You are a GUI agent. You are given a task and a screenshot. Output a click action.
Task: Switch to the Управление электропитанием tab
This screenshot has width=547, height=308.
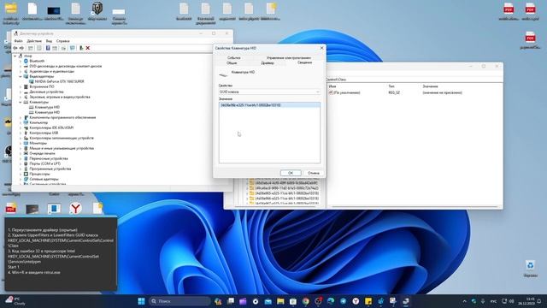(289, 58)
